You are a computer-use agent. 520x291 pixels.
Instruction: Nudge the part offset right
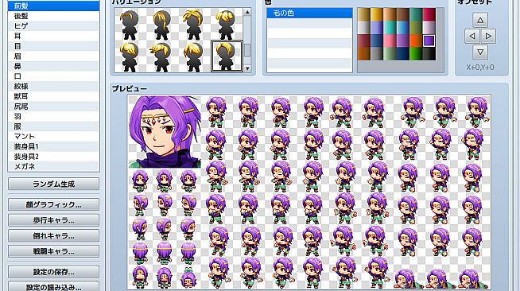point(488,36)
